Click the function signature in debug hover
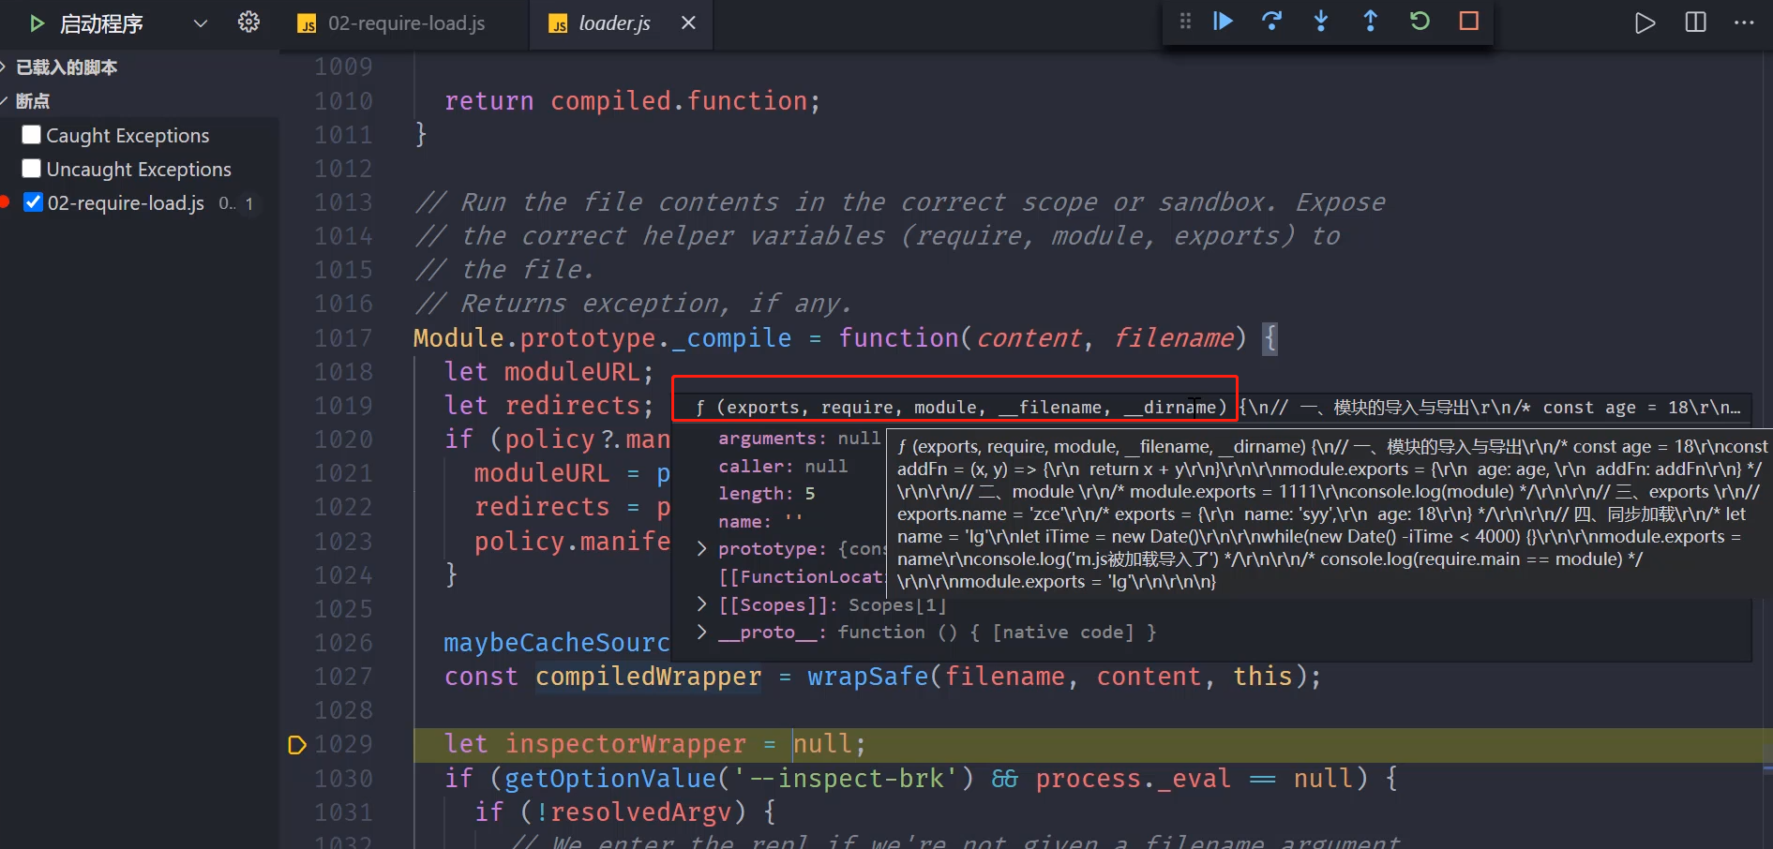The image size is (1773, 849). coord(961,408)
